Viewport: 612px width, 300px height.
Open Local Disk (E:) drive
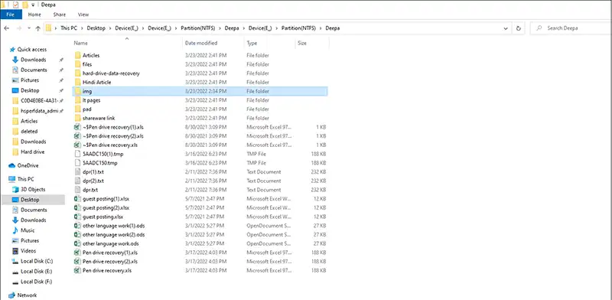tap(36, 271)
